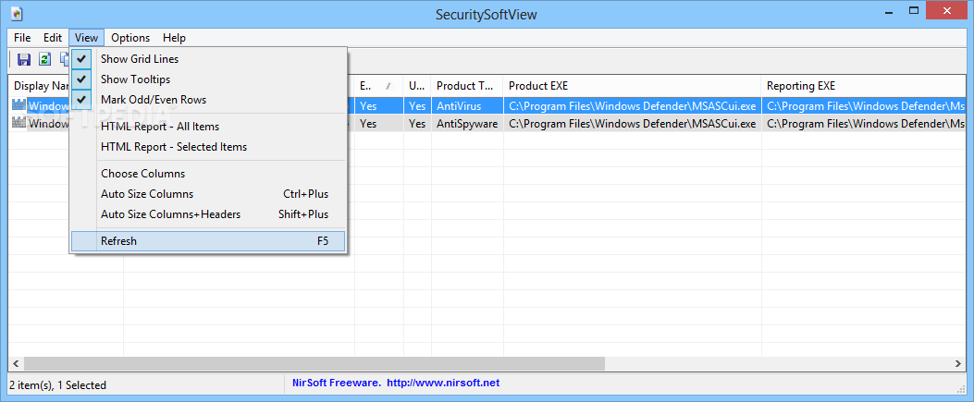Image resolution: width=974 pixels, height=402 pixels.
Task: Maximize the SecuritySoftView window
Action: (x=913, y=10)
